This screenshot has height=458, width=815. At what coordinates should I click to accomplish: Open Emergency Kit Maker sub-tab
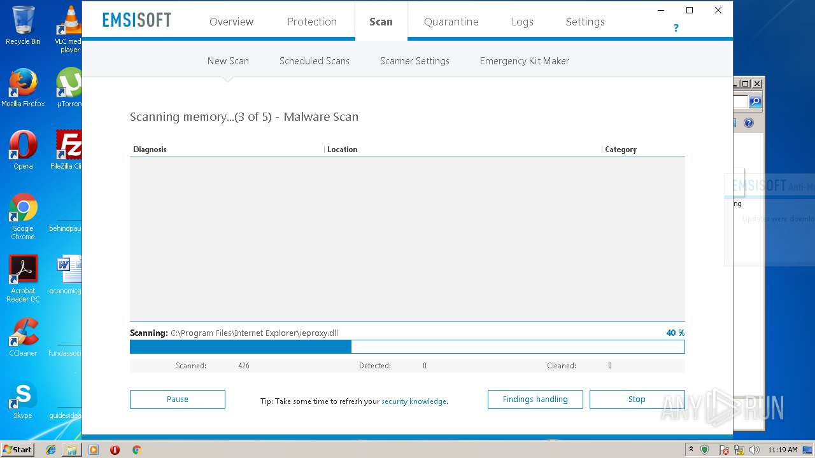pyautogui.click(x=524, y=61)
